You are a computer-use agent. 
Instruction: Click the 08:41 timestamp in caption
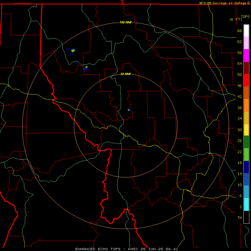(x=172, y=249)
